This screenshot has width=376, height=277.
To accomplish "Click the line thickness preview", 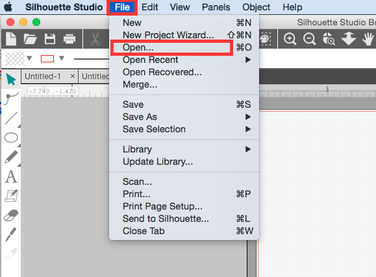I will point(92,59).
